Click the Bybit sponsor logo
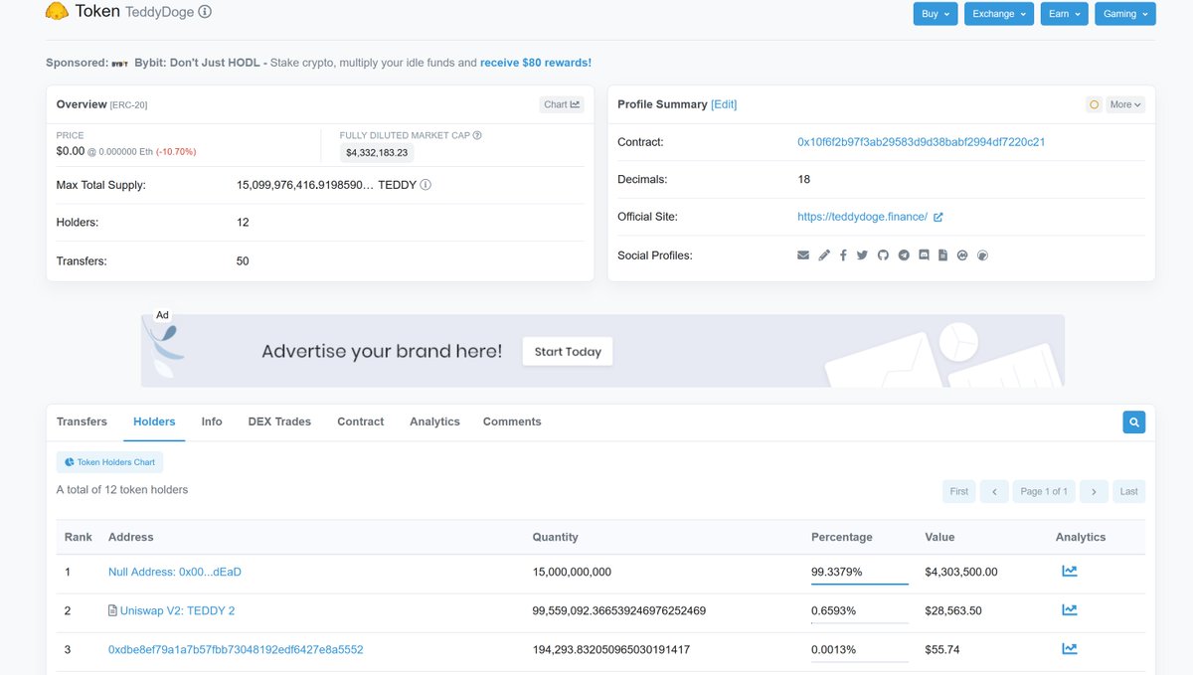Viewport: 1193px width, 675px height. (x=120, y=63)
